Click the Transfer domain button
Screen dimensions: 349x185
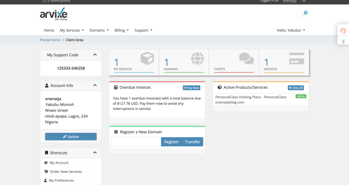click(x=192, y=142)
